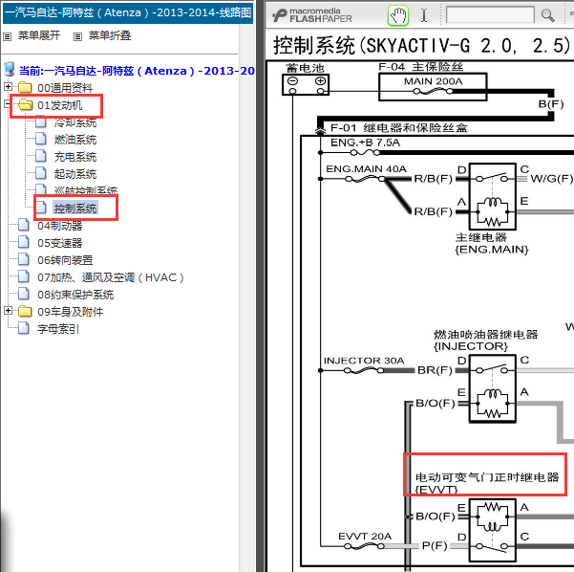Click the FlashPaper search magnifier icon

click(547, 15)
